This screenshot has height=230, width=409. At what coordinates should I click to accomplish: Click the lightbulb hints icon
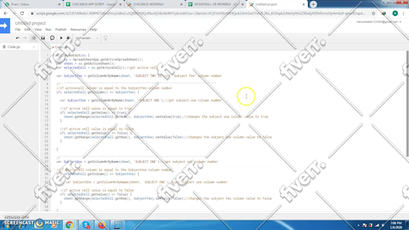pos(105,38)
